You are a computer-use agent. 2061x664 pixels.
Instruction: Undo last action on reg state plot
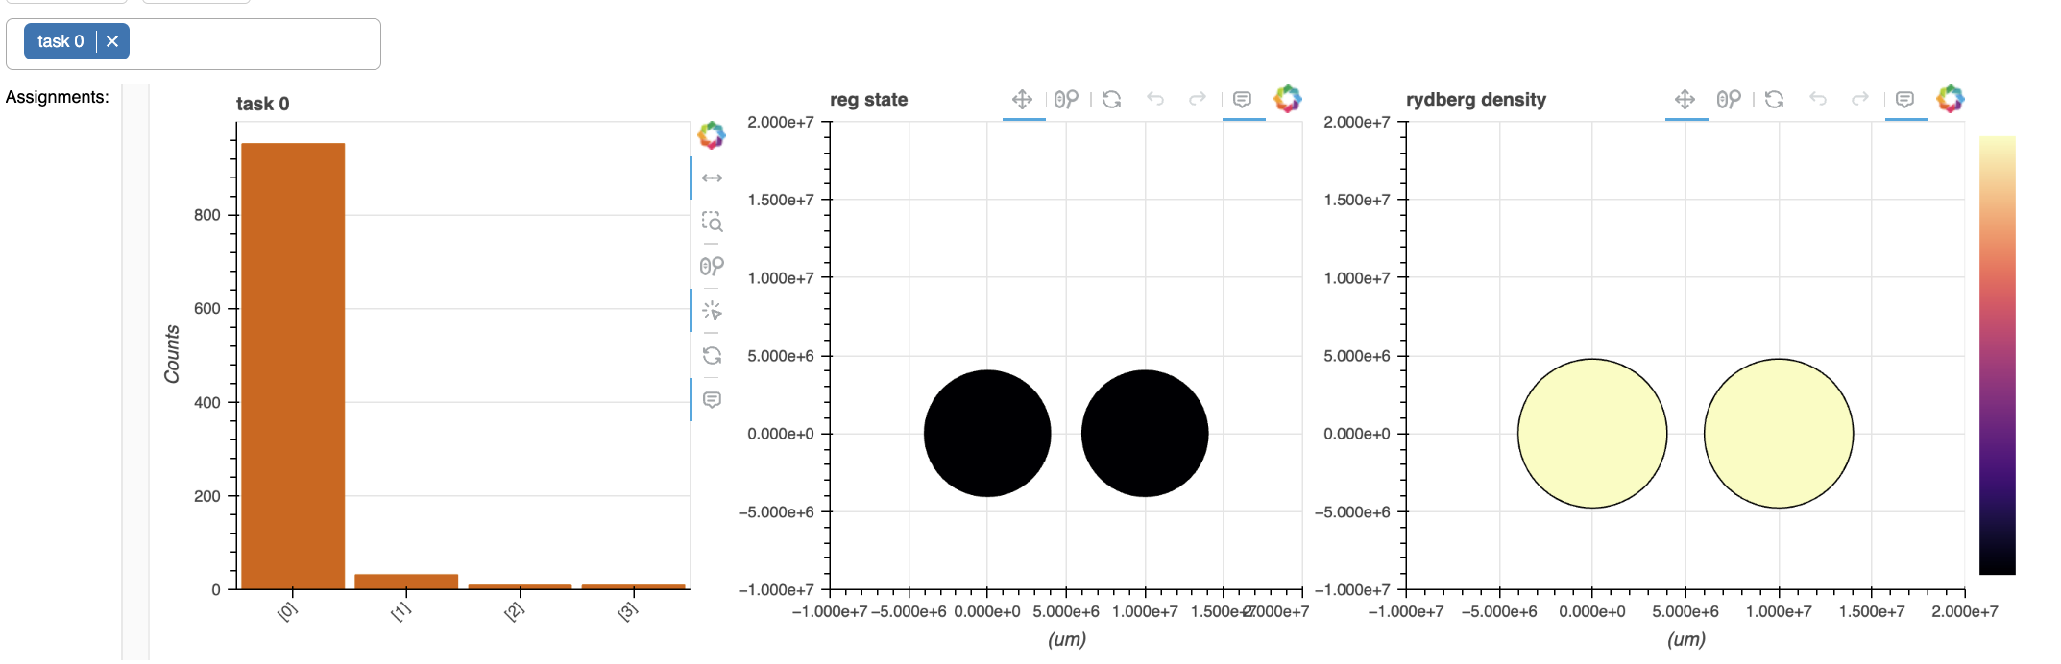1155,99
